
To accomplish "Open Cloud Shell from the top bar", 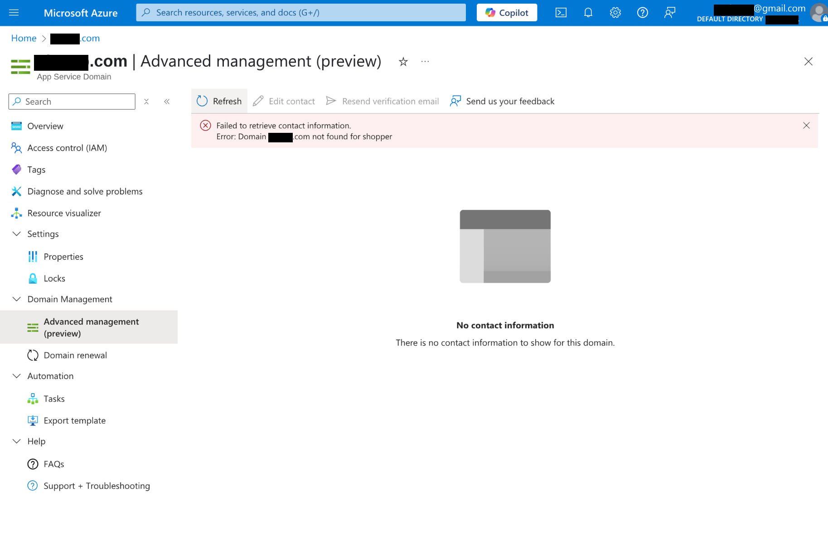I will pyautogui.click(x=561, y=13).
